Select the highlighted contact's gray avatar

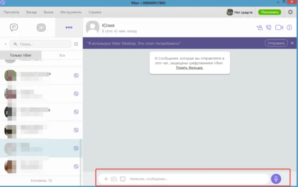(x=10, y=149)
